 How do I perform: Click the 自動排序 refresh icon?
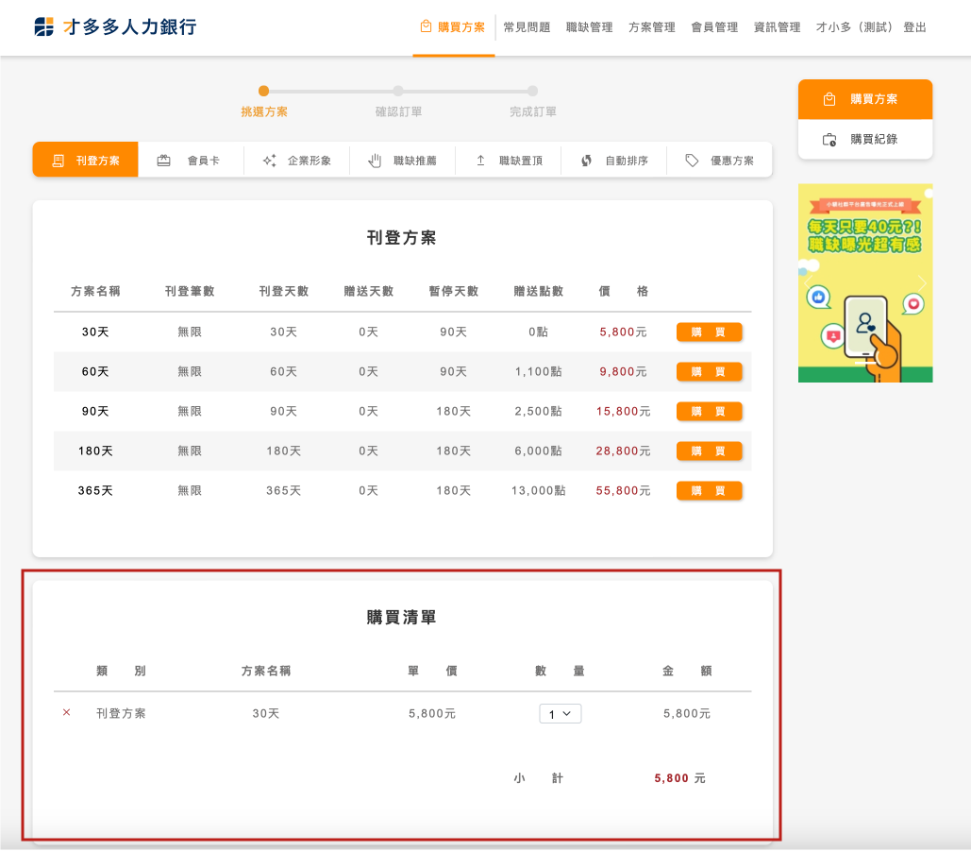click(x=586, y=161)
